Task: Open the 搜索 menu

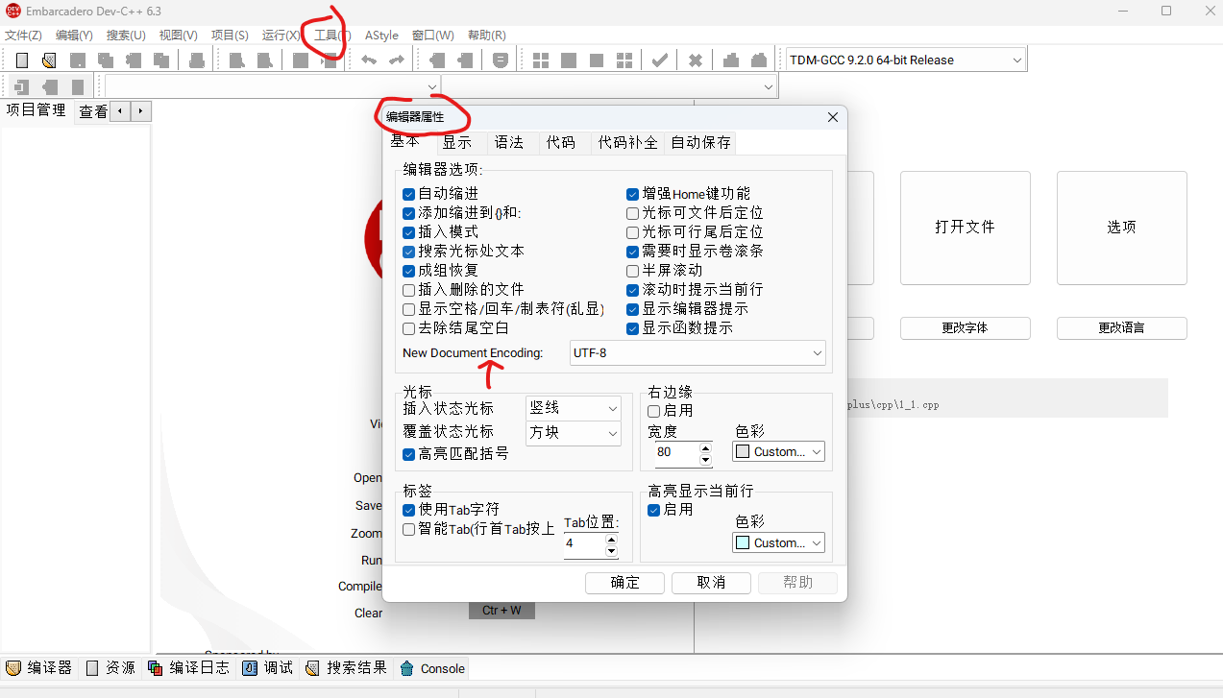Action: (x=126, y=36)
